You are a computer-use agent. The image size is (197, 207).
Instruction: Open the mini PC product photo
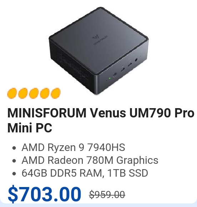click(x=99, y=51)
